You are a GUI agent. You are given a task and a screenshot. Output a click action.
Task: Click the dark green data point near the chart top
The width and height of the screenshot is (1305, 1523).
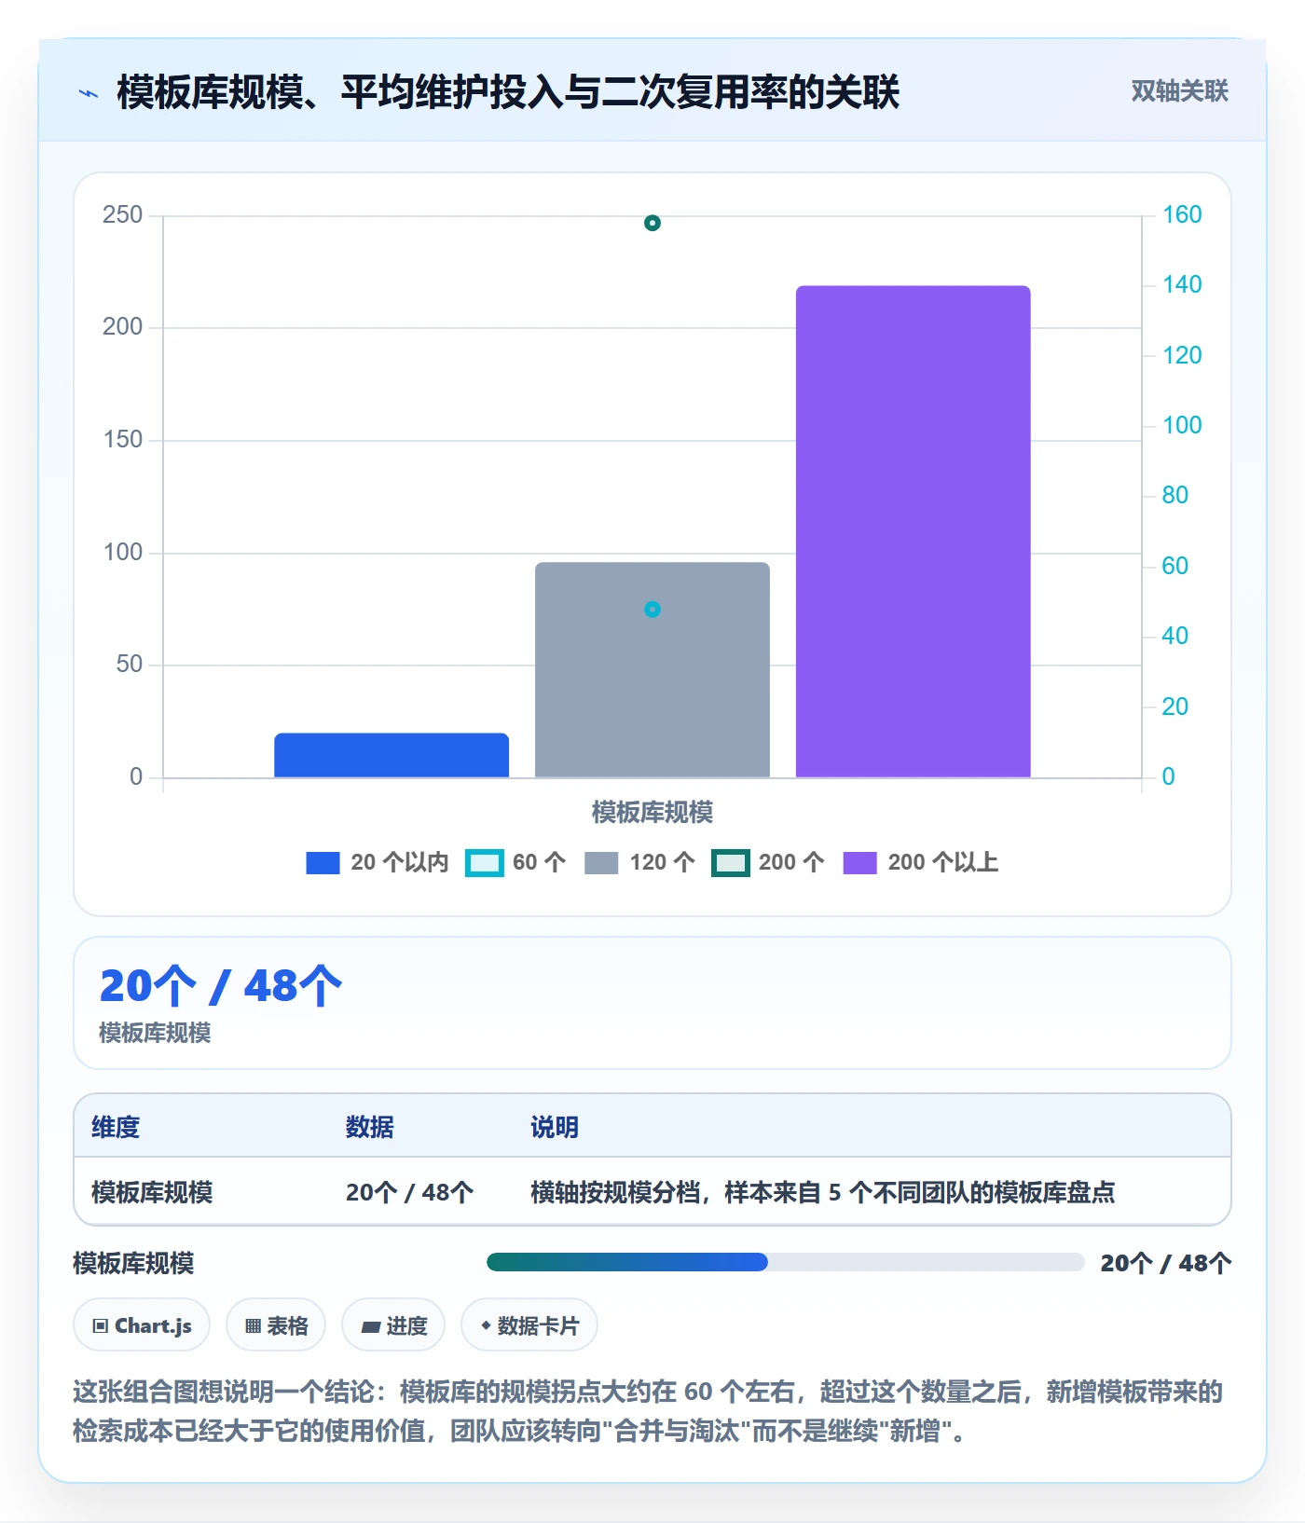[x=652, y=223]
